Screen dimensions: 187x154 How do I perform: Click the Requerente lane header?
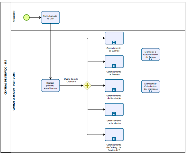click(14, 16)
